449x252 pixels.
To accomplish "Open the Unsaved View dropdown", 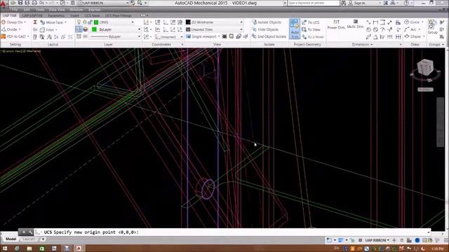I will click(241, 29).
